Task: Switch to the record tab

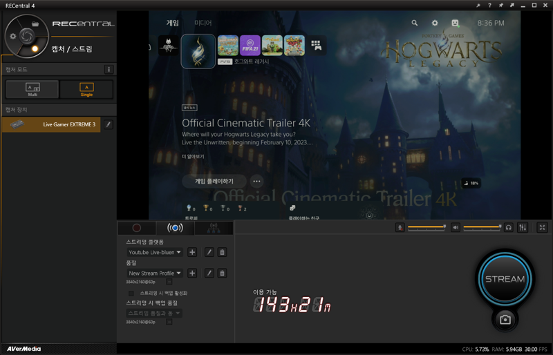Action: pyautogui.click(x=137, y=228)
